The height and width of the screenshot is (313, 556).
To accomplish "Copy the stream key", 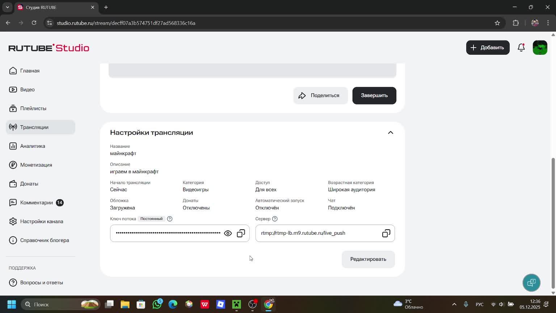I will coord(241,233).
